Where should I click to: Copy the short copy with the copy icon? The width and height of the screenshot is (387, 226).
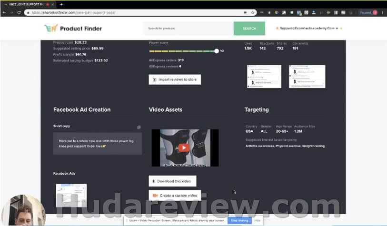(x=139, y=127)
